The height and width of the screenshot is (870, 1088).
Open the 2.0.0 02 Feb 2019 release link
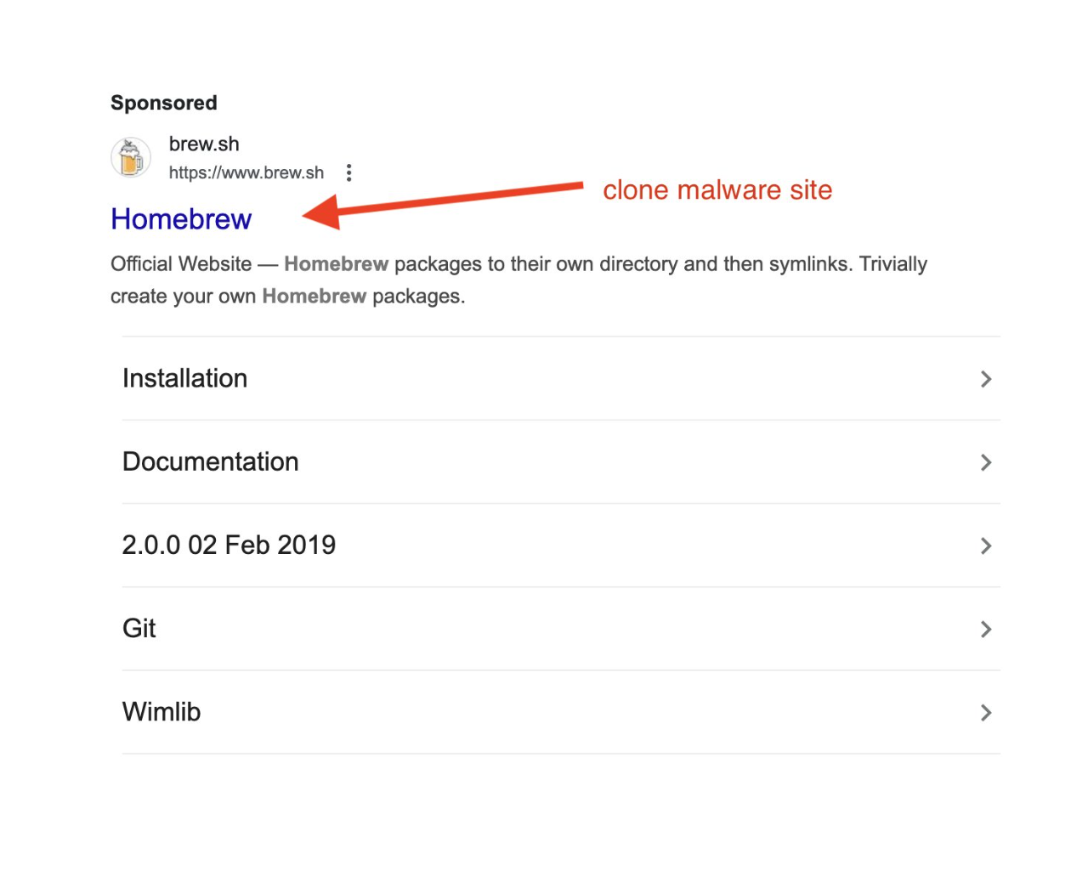pyautogui.click(x=229, y=545)
